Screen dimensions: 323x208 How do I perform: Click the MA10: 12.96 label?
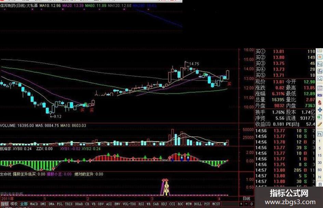pyautogui.click(x=50, y=5)
